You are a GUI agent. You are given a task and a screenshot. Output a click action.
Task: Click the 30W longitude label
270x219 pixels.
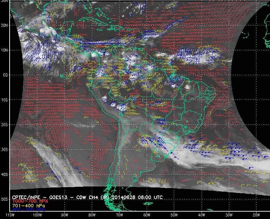pos(229,215)
